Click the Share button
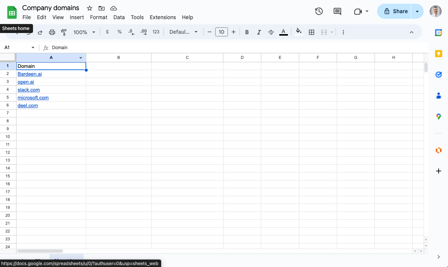The height and width of the screenshot is (267, 448). tap(394, 11)
